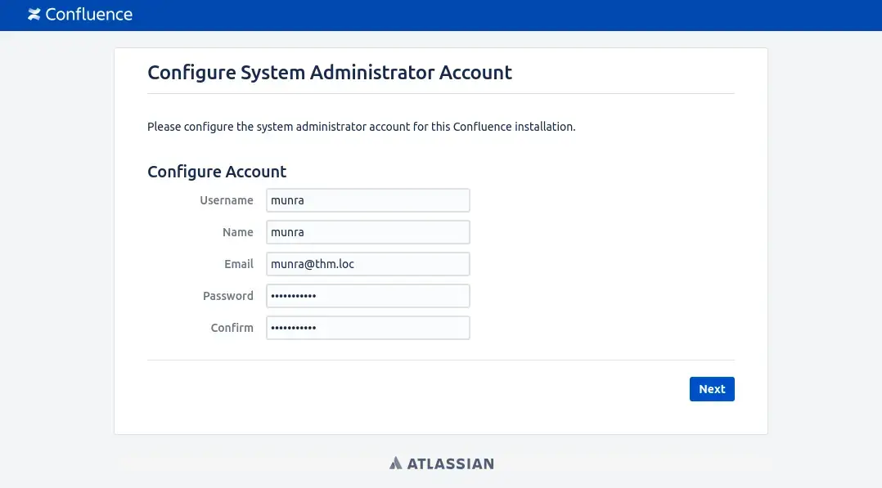Click the installation instruction paragraph text
This screenshot has width=882, height=488.
click(361, 127)
